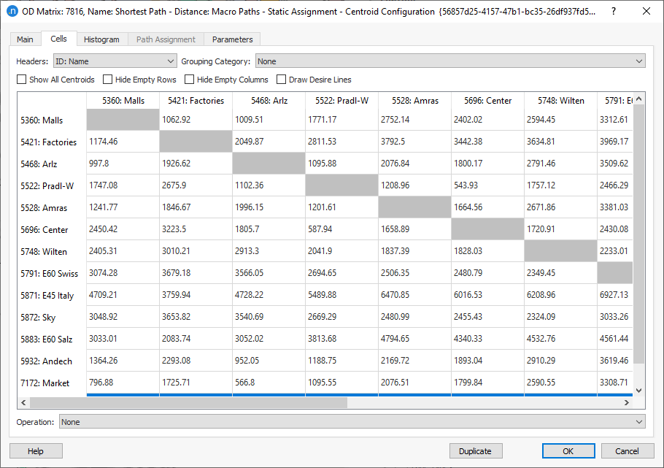Check the Hide Empty Columns option
The width and height of the screenshot is (664, 468).
point(189,80)
